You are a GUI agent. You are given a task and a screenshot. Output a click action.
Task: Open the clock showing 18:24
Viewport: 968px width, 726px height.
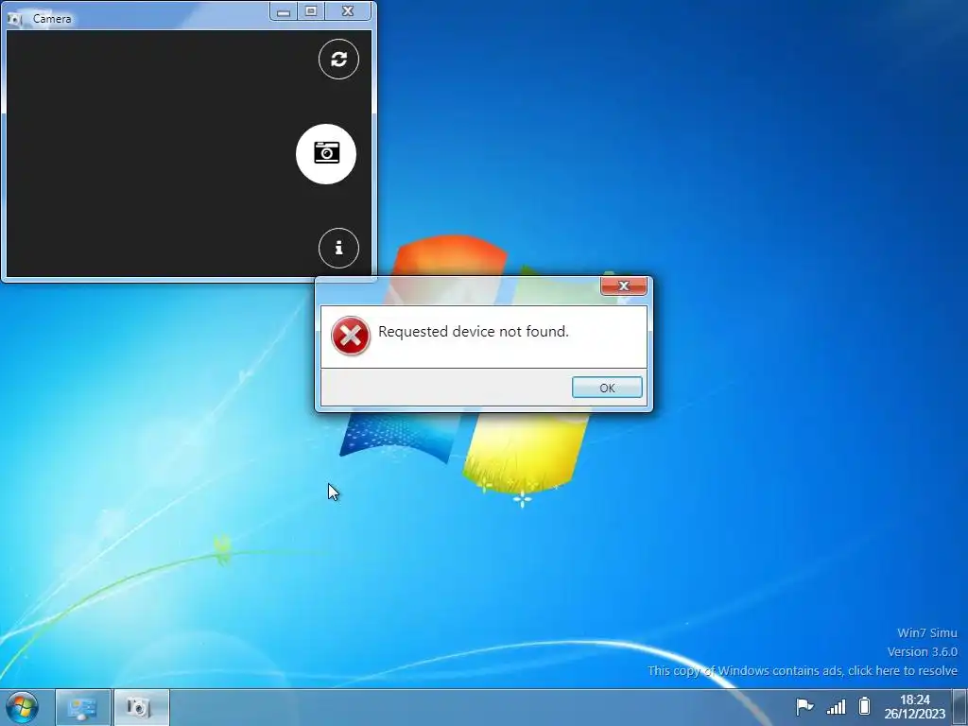914,707
